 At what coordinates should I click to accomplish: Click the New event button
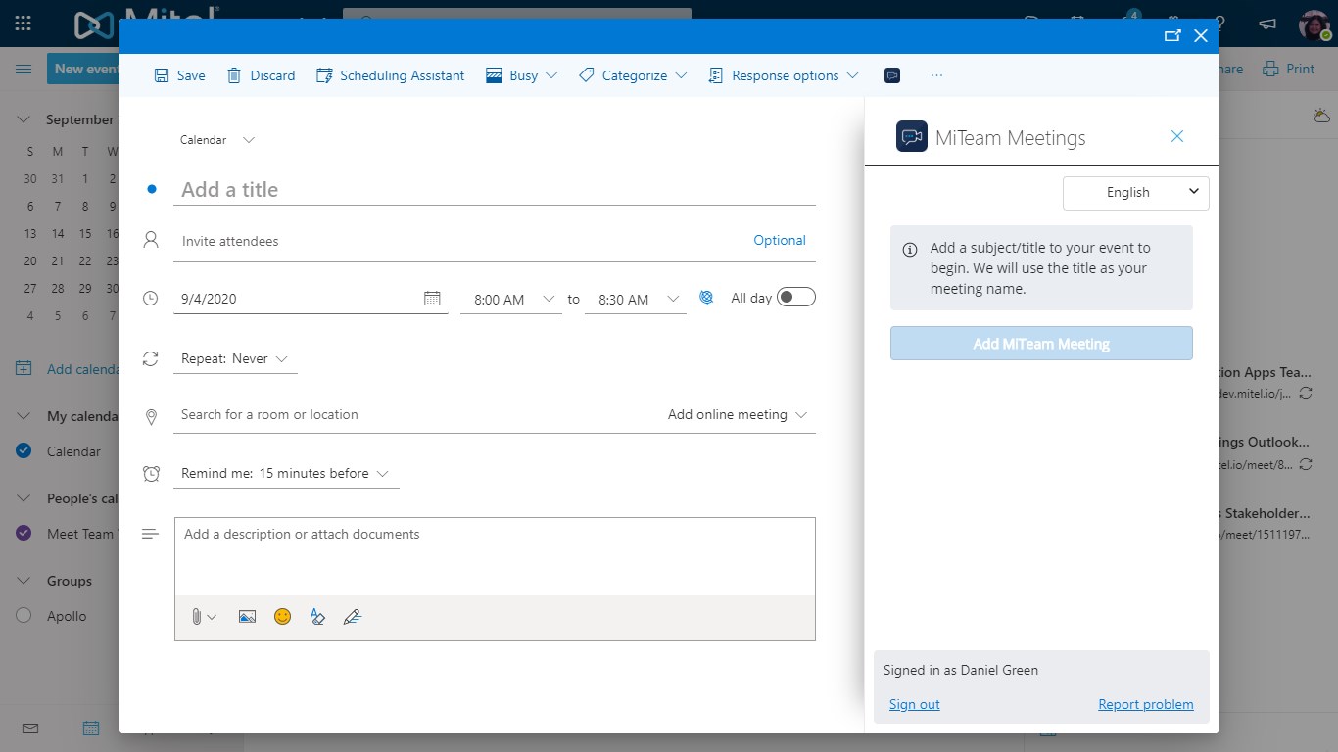(x=84, y=69)
